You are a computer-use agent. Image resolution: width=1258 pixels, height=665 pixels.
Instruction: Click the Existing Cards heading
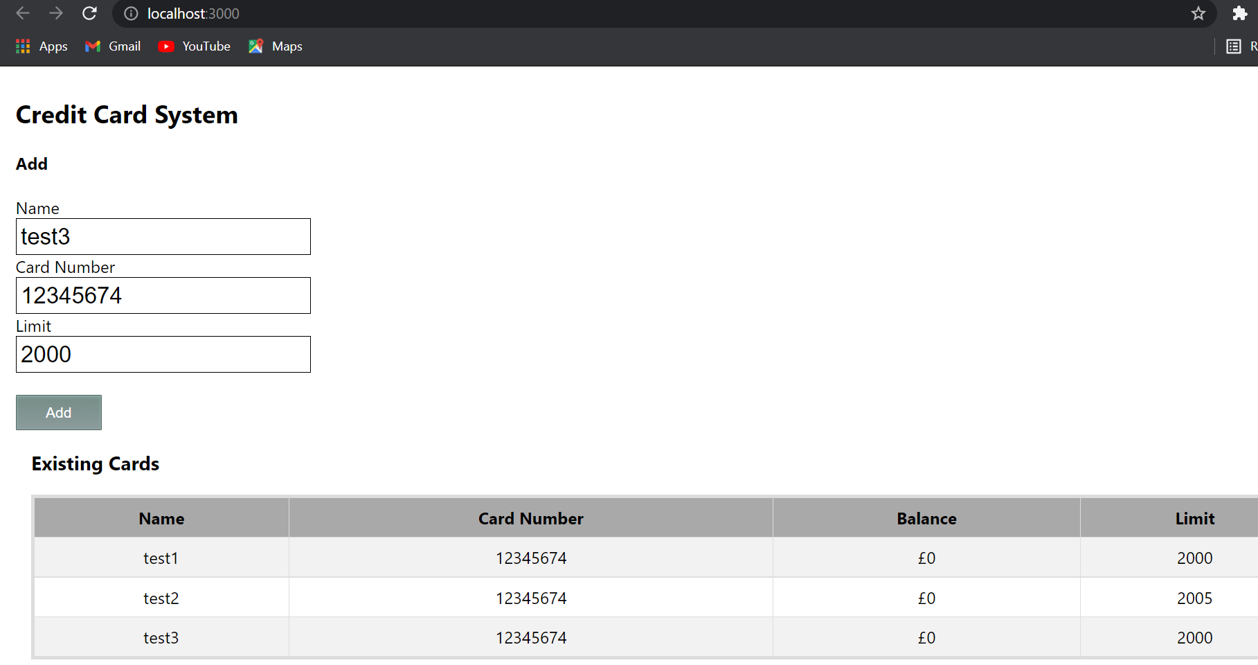point(96,463)
